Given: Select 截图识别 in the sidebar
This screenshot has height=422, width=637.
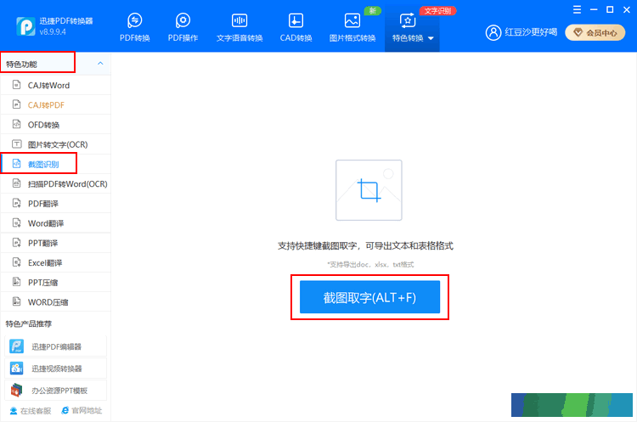Looking at the screenshot, I should [56, 164].
